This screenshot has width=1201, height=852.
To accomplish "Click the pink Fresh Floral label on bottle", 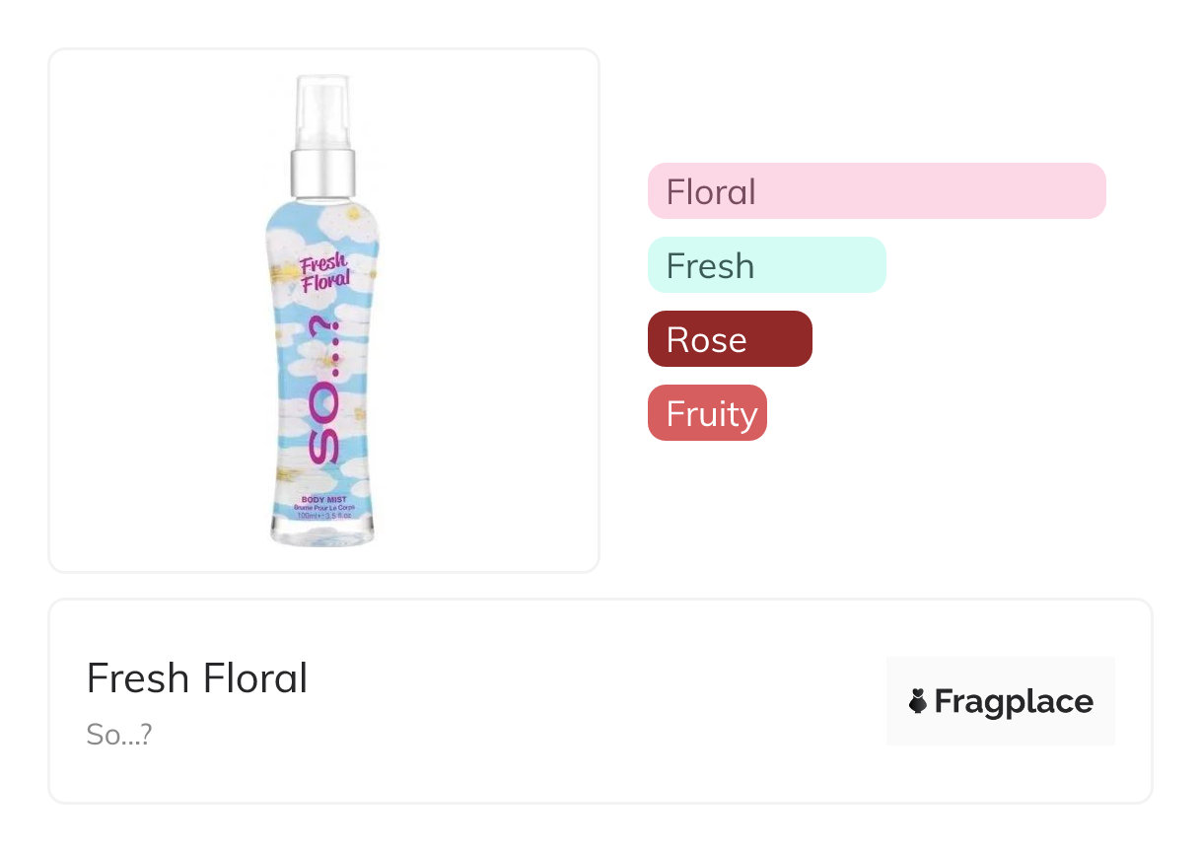I will [x=324, y=270].
